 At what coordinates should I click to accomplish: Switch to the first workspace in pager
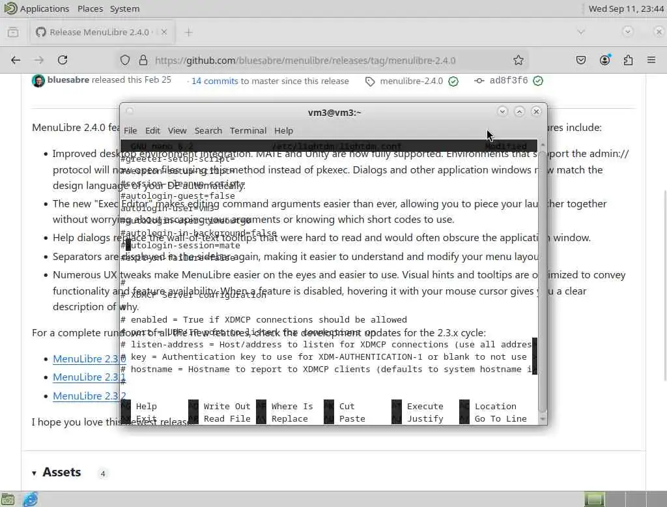click(594, 499)
